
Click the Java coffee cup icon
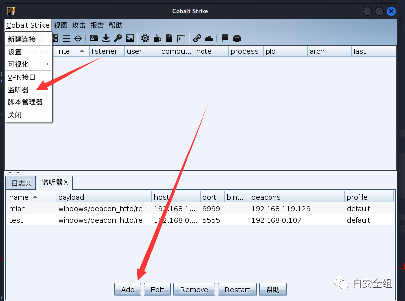tap(157, 39)
